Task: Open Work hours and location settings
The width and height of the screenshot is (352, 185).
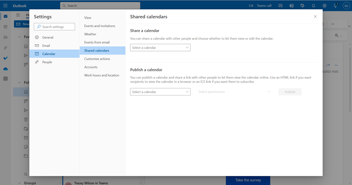Action: [x=102, y=75]
